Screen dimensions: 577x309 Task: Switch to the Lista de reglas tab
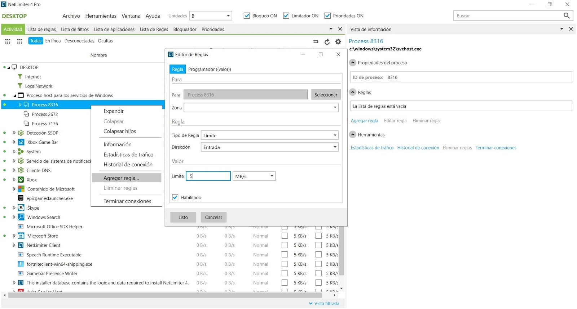point(41,30)
